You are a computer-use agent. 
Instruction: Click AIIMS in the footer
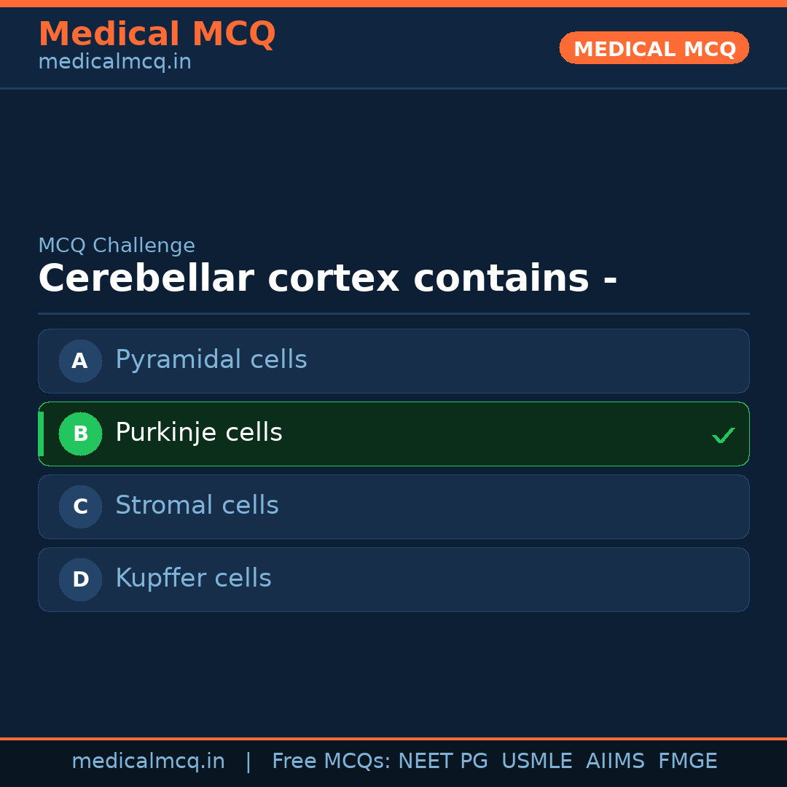[x=615, y=761]
